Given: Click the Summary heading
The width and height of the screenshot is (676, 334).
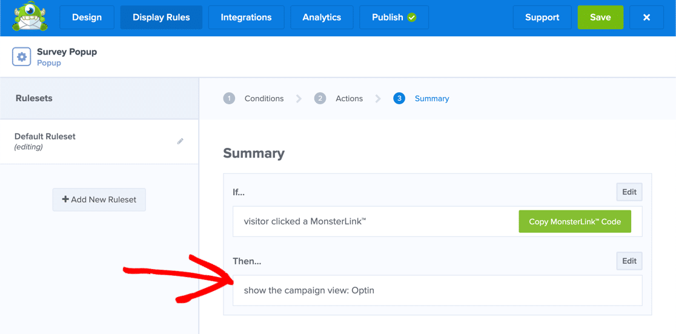Looking at the screenshot, I should tap(254, 153).
